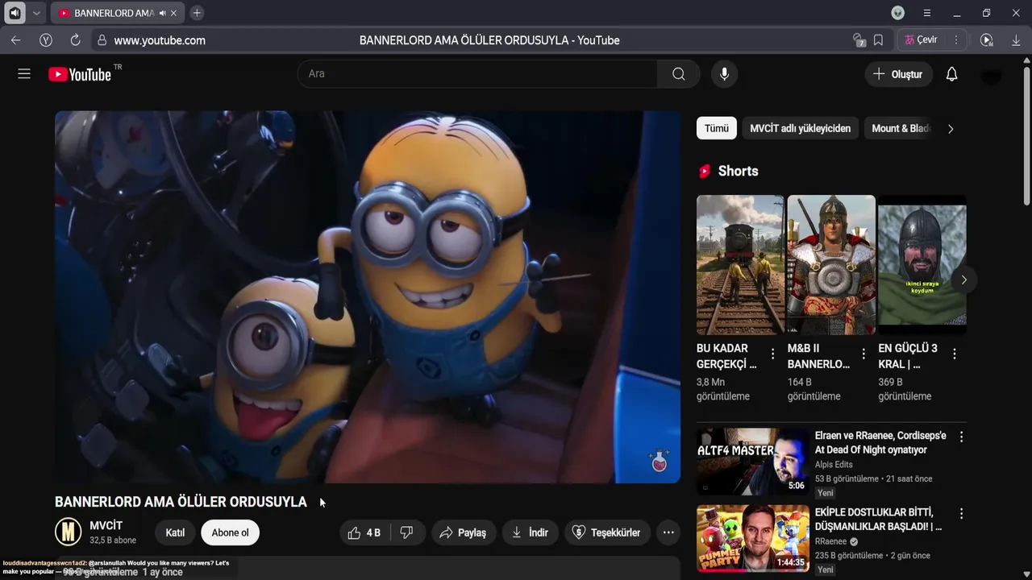Screen dimensions: 1032x580
Task: Open options for EN GÜÇLÜ 3 KRAL Short
Action: coord(955,354)
